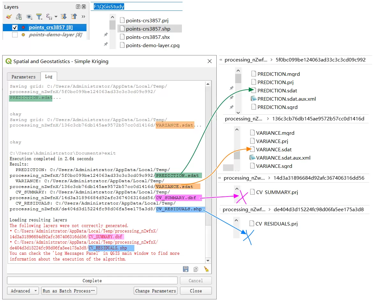Enable the points-demo-layer checkbox
This screenshot has width=388, height=308.
[15, 35]
